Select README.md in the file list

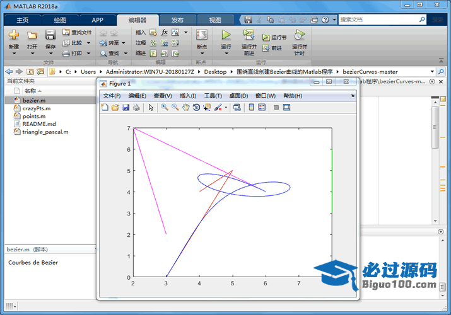(50, 124)
